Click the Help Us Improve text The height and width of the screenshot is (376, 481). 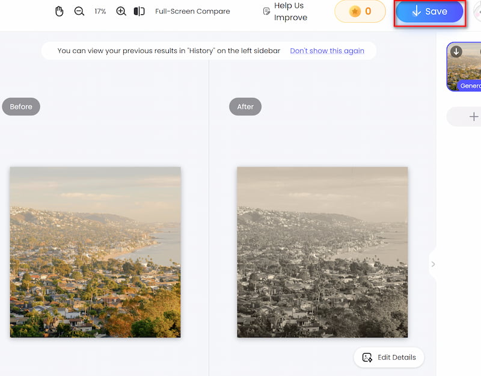click(x=291, y=11)
